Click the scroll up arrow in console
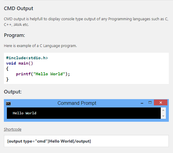173x153 pixels. point(163,110)
